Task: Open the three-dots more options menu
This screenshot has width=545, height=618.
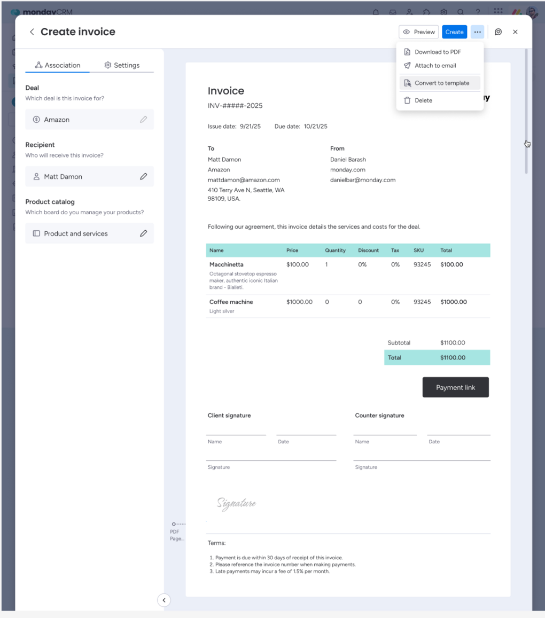Action: [477, 32]
